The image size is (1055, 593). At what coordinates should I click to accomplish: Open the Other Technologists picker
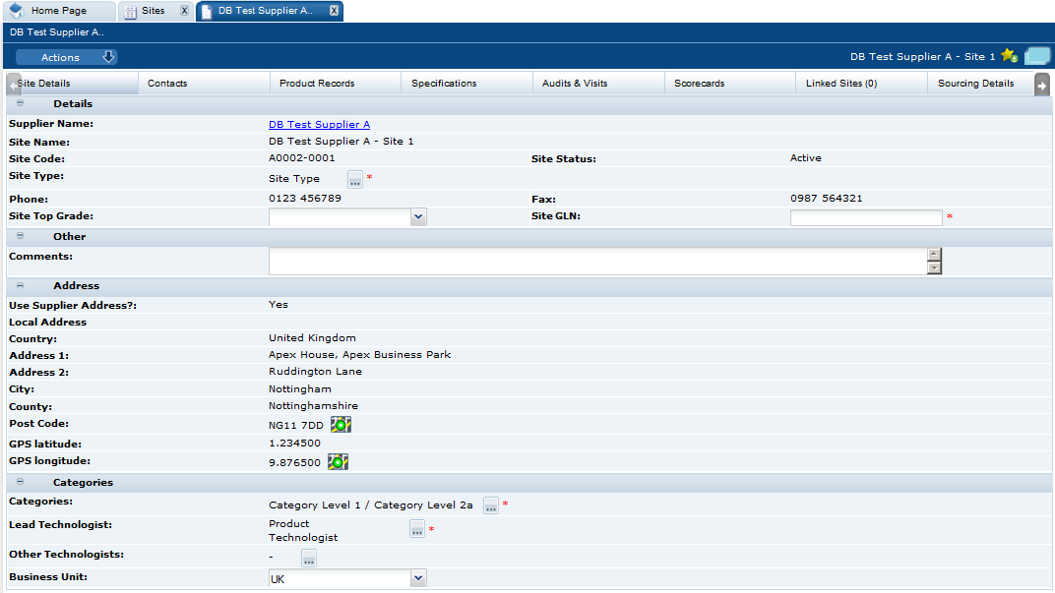click(x=308, y=558)
